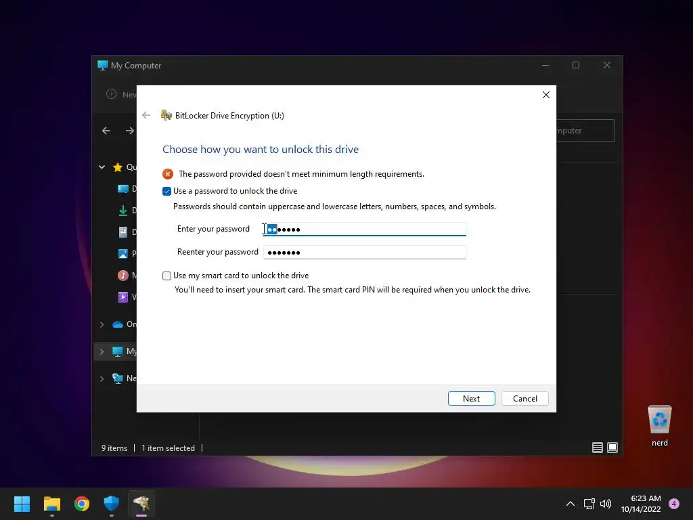Expand the My Computer tree node
693x520 pixels.
pyautogui.click(x=102, y=351)
